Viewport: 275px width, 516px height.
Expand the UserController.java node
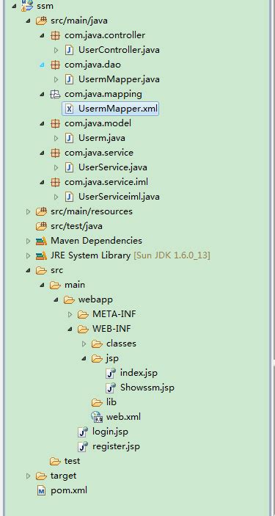[x=56, y=50]
